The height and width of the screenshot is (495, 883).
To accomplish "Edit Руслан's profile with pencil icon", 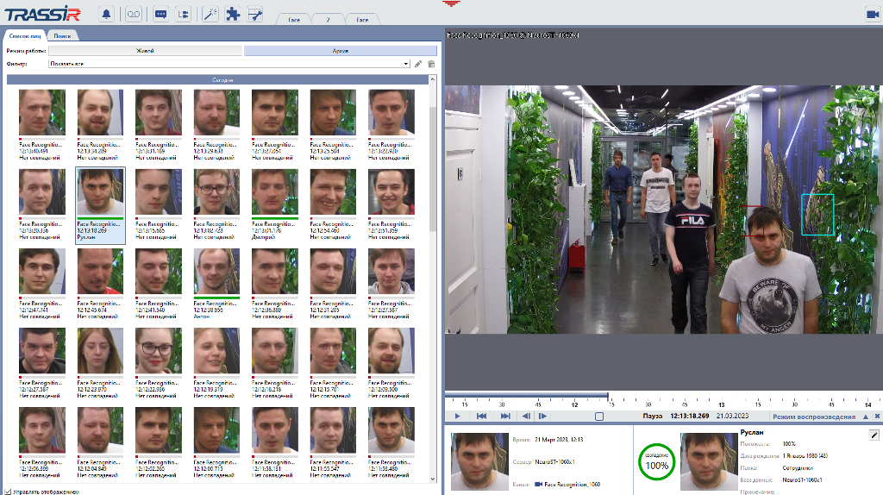I will (x=874, y=435).
